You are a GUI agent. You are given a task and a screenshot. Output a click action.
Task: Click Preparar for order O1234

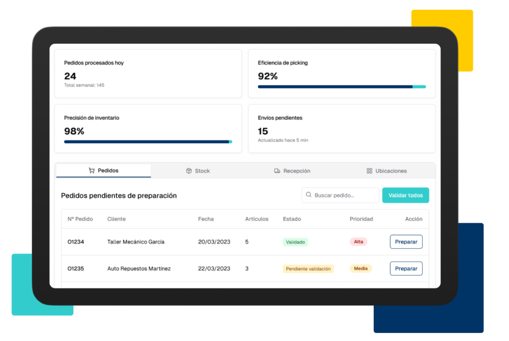[x=406, y=242]
